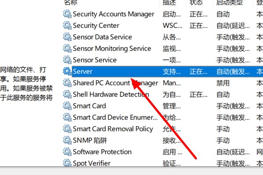Image resolution: width=263 pixels, height=175 pixels.
Task: Select the highlighted Server service name
Action: coord(83,71)
